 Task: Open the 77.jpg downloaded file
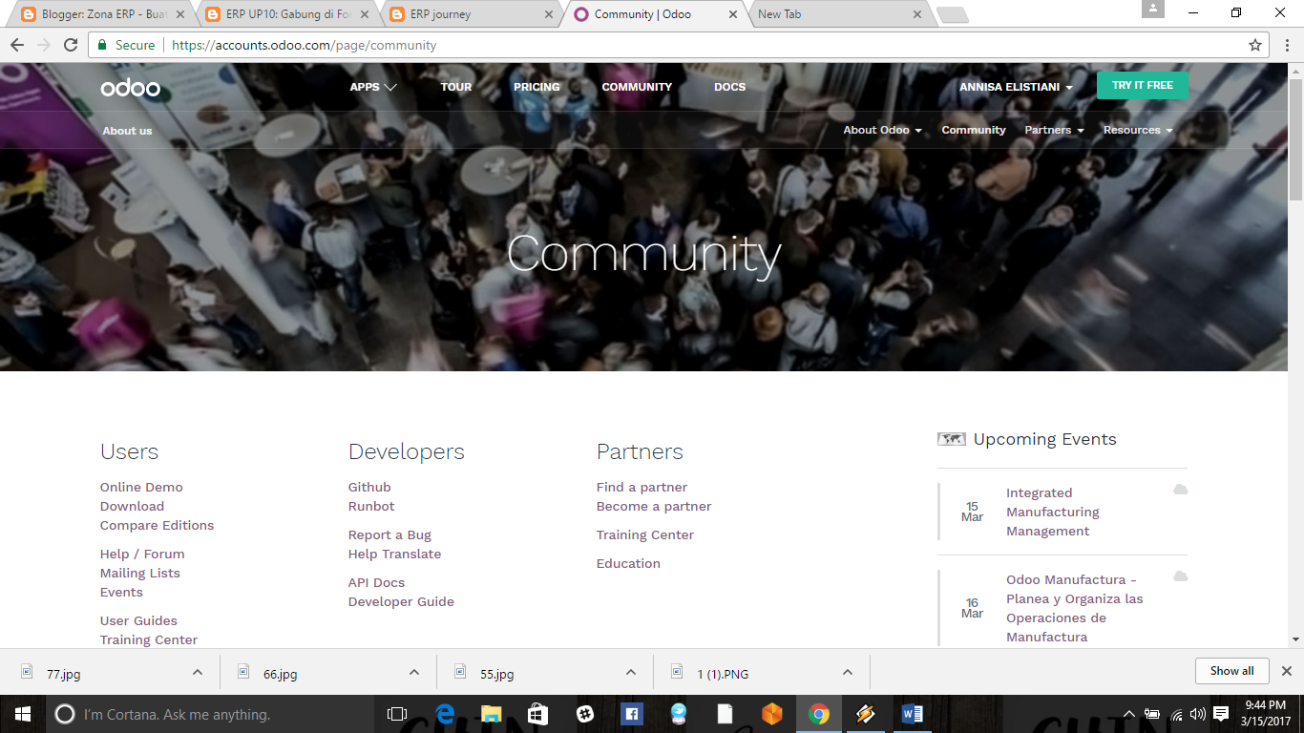click(63, 674)
